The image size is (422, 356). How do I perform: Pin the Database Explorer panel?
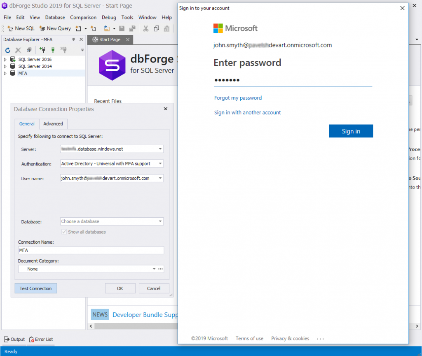click(x=74, y=39)
